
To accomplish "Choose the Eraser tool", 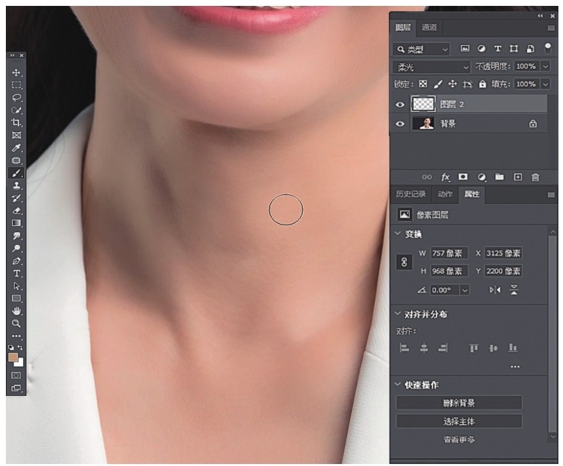I will point(16,211).
